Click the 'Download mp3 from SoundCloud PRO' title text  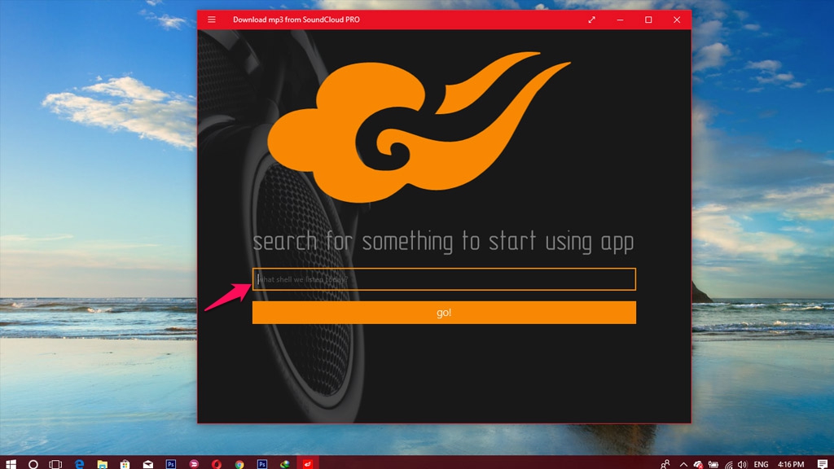coord(296,20)
